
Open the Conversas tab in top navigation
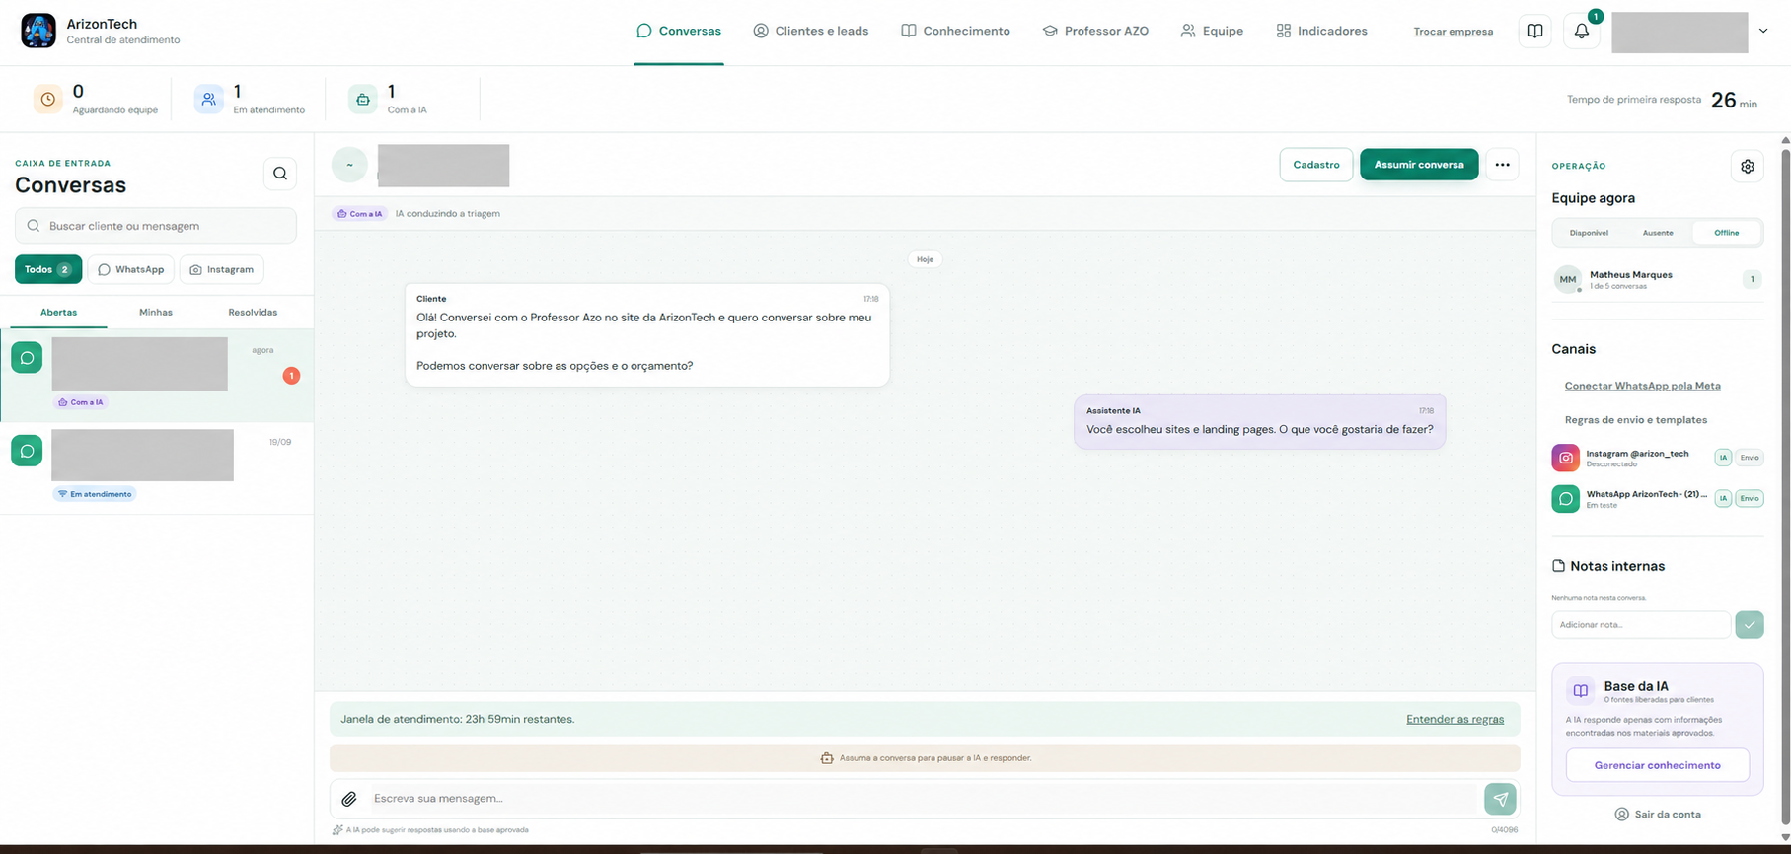(x=679, y=31)
